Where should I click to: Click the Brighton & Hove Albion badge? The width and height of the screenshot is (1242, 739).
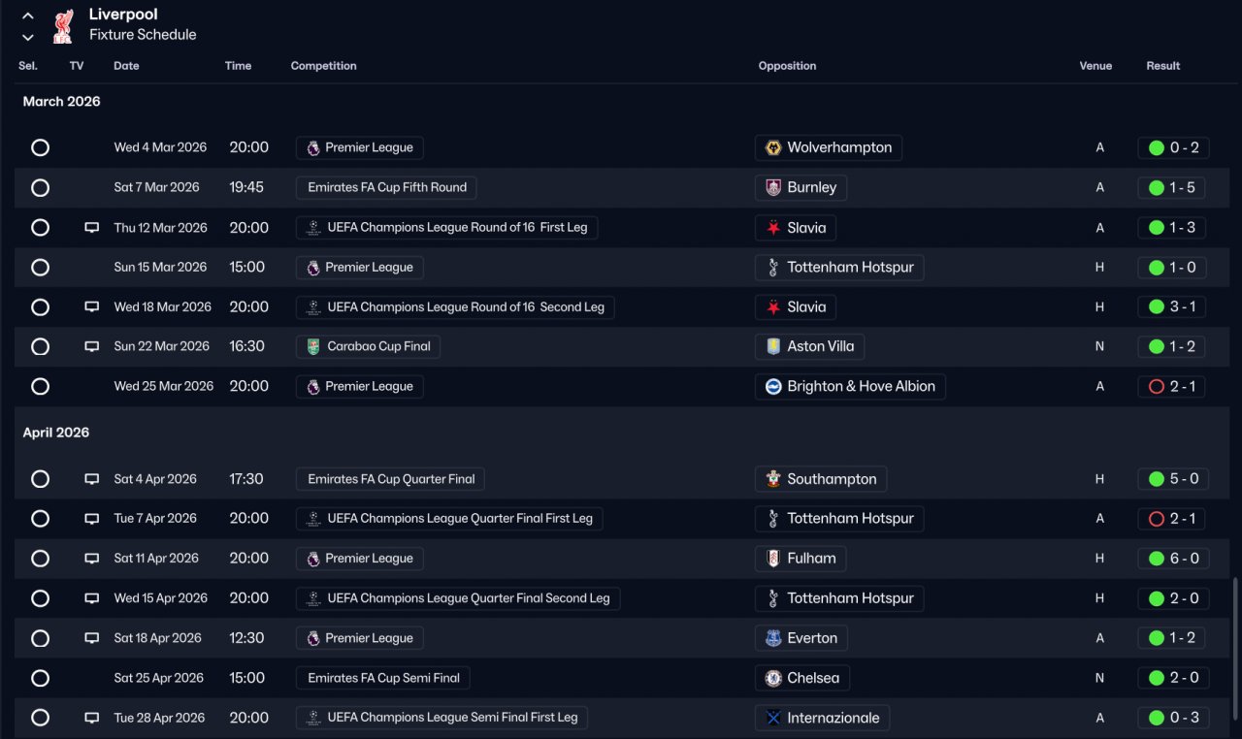coord(773,387)
